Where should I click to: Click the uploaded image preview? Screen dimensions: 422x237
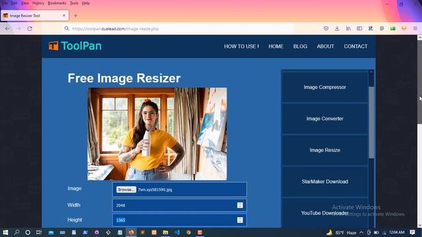pos(157,134)
